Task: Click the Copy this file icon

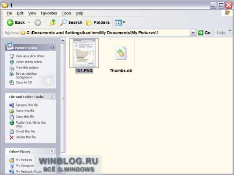Action: tap(12, 117)
